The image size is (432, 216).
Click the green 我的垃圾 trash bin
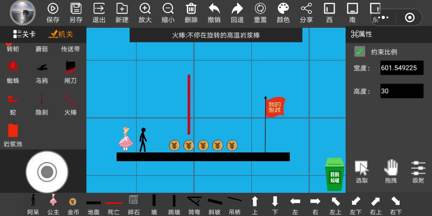[335, 174]
